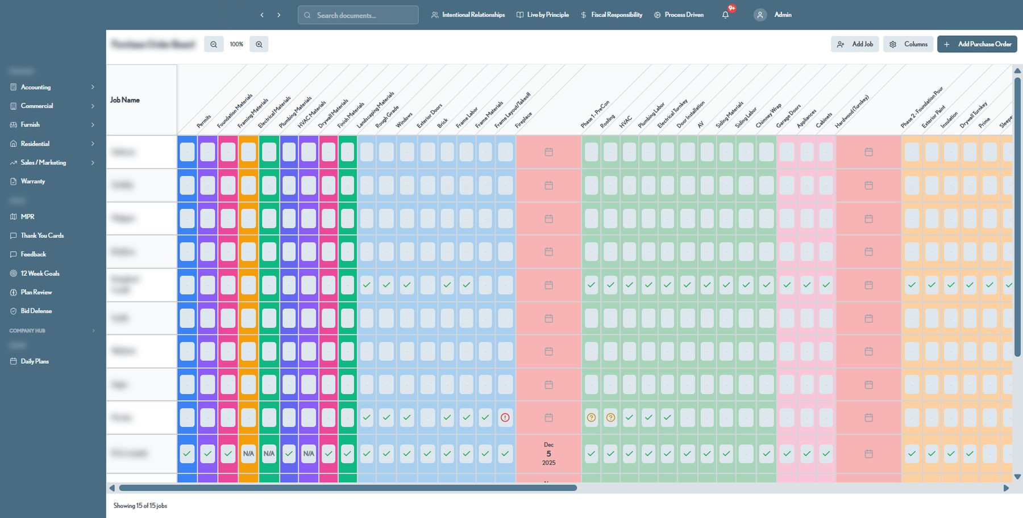Click N/A Electrical Materials cell, Dec 5 row
1023x518 pixels.
[x=248, y=454]
